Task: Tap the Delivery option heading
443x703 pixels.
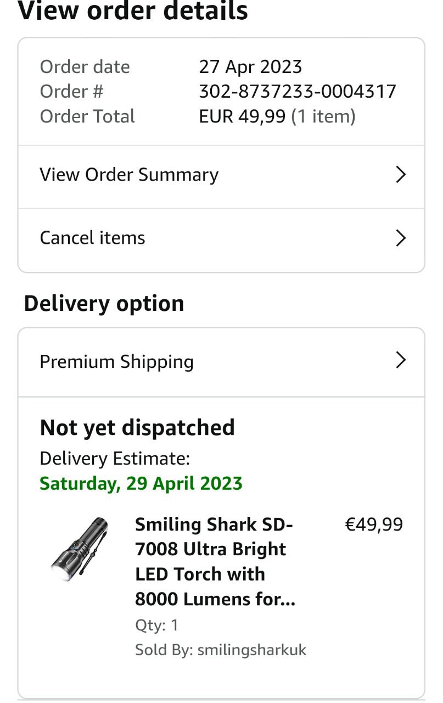Action: click(104, 303)
